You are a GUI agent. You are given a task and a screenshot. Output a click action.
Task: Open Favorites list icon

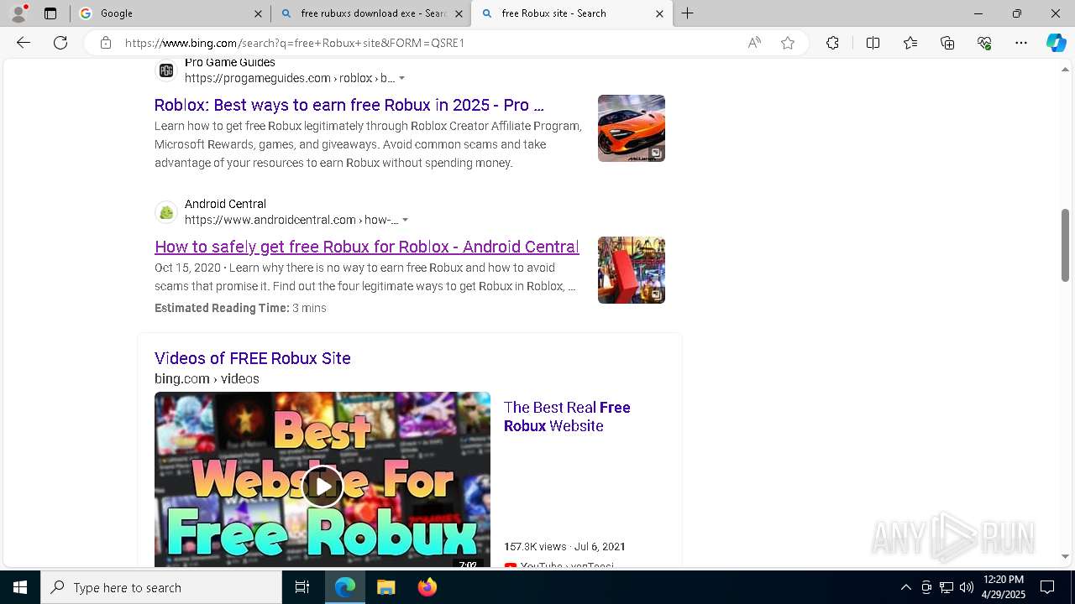point(910,43)
